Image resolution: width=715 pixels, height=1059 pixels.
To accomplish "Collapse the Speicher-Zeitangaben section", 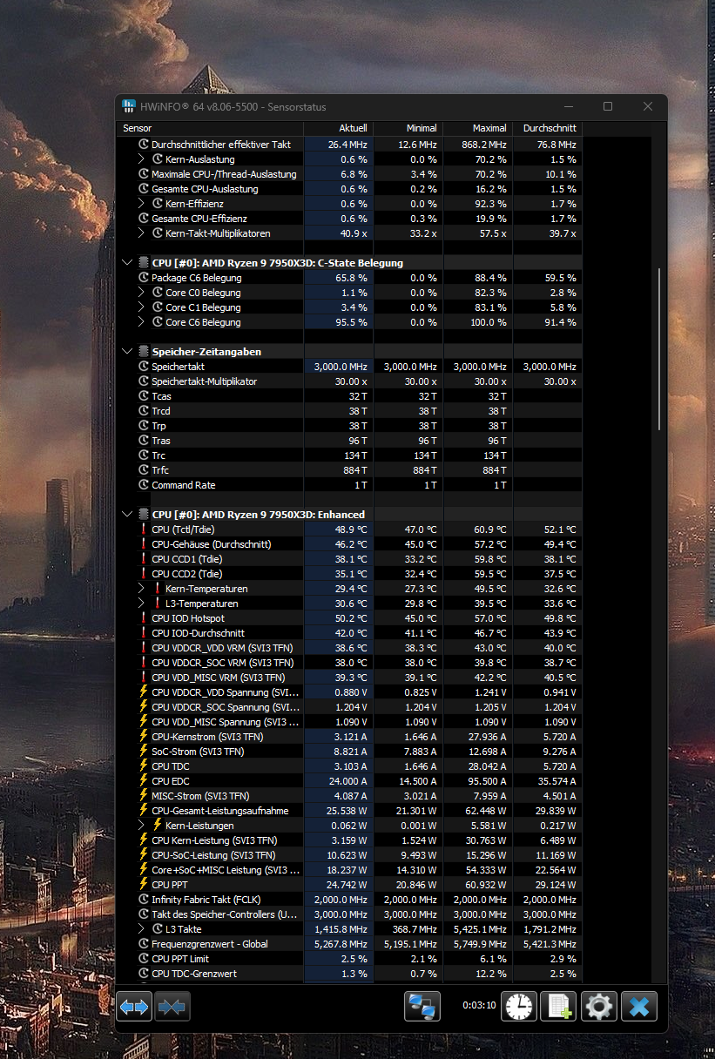I will (128, 352).
